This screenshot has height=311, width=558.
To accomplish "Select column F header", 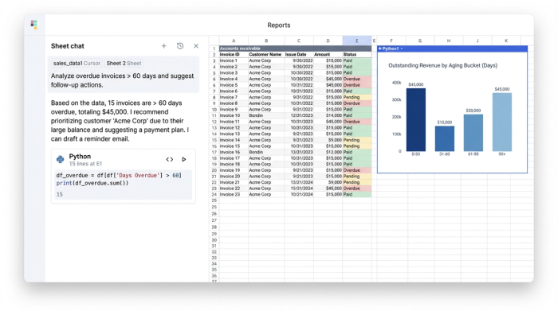I will pos(391,41).
